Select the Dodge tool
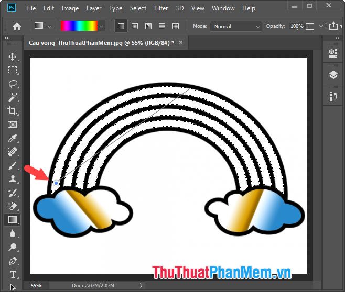 [x=13, y=247]
